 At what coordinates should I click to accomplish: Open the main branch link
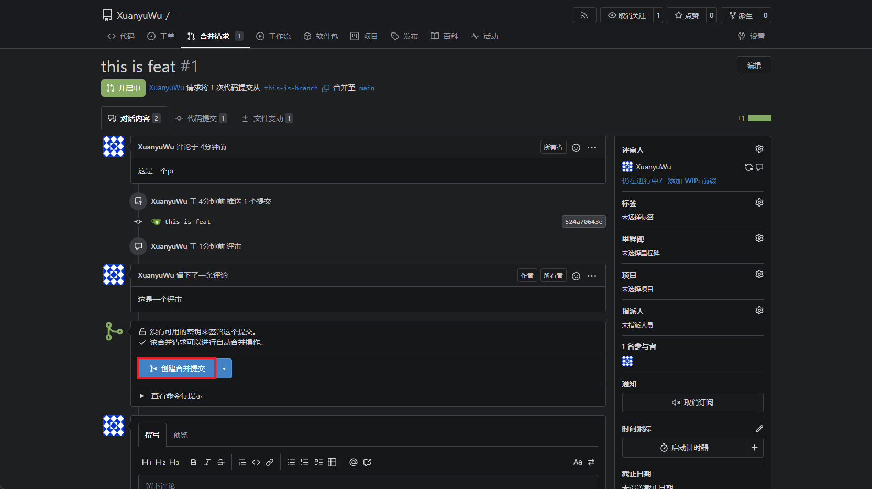point(367,88)
